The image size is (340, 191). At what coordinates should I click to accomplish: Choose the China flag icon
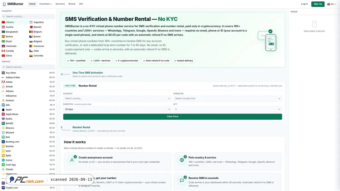coord(3,56)
